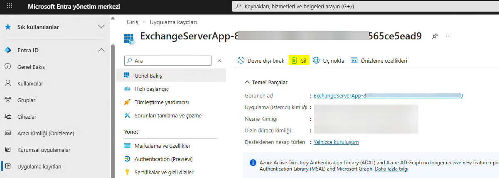Go to Hızlı başlangıç page
Image resolution: width=499 pixels, height=178 pixels.
pos(151,89)
